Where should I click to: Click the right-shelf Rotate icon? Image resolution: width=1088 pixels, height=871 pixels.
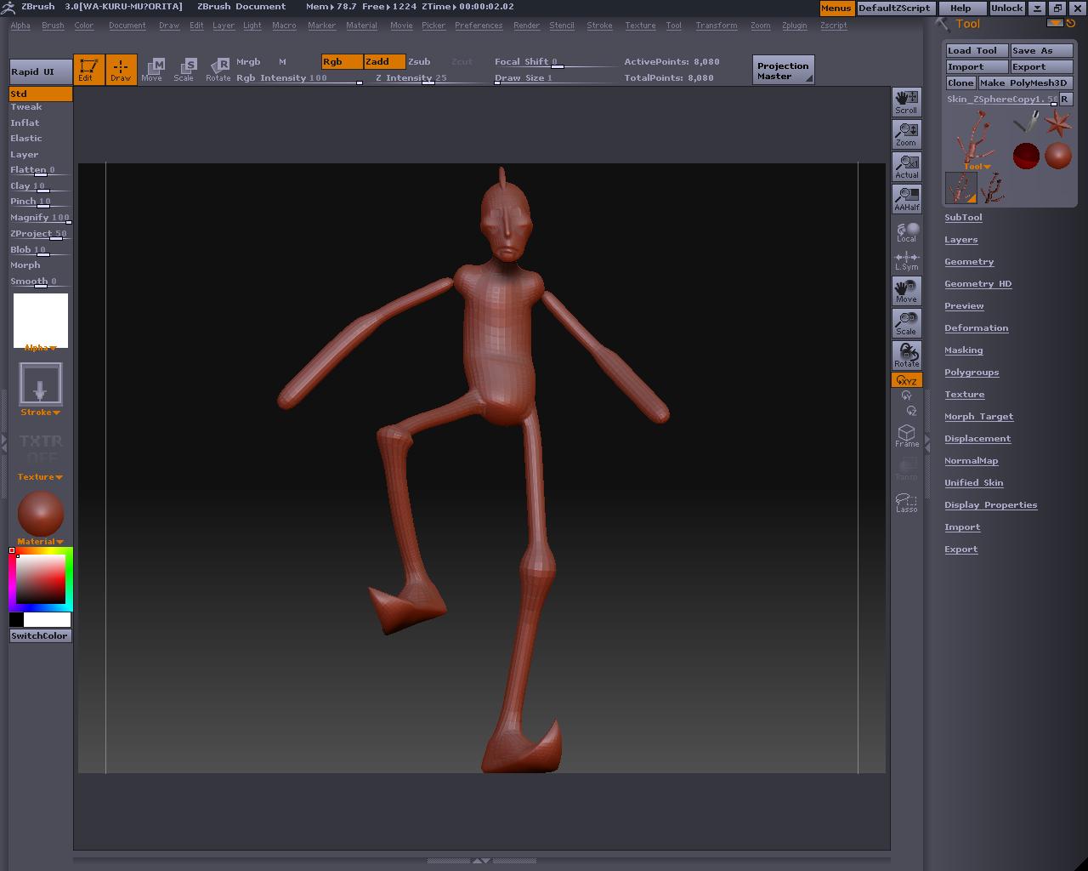click(906, 356)
